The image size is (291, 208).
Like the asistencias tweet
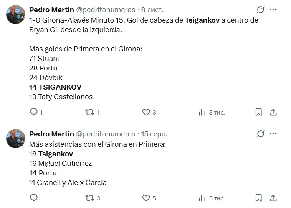click(146, 198)
